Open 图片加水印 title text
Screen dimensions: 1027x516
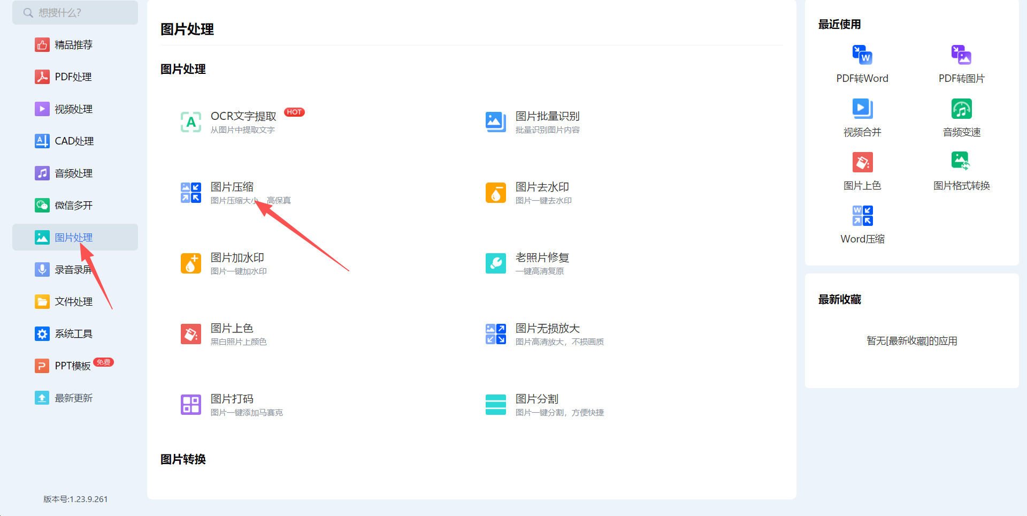(x=237, y=257)
